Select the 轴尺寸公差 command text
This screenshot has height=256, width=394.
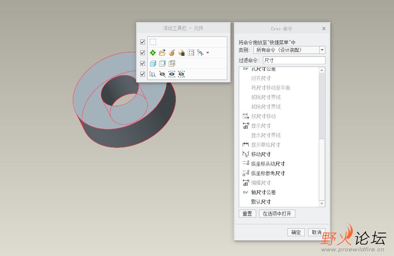264,192
